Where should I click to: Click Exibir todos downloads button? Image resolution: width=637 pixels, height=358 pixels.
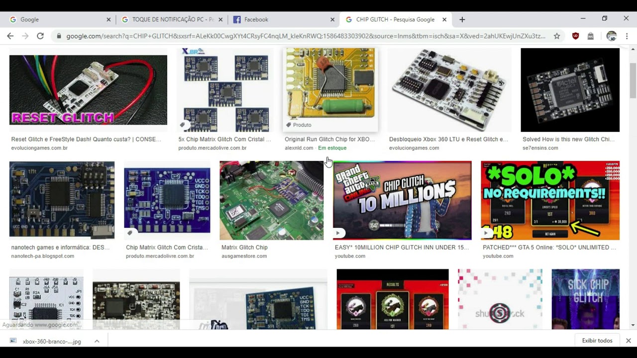coord(597,341)
